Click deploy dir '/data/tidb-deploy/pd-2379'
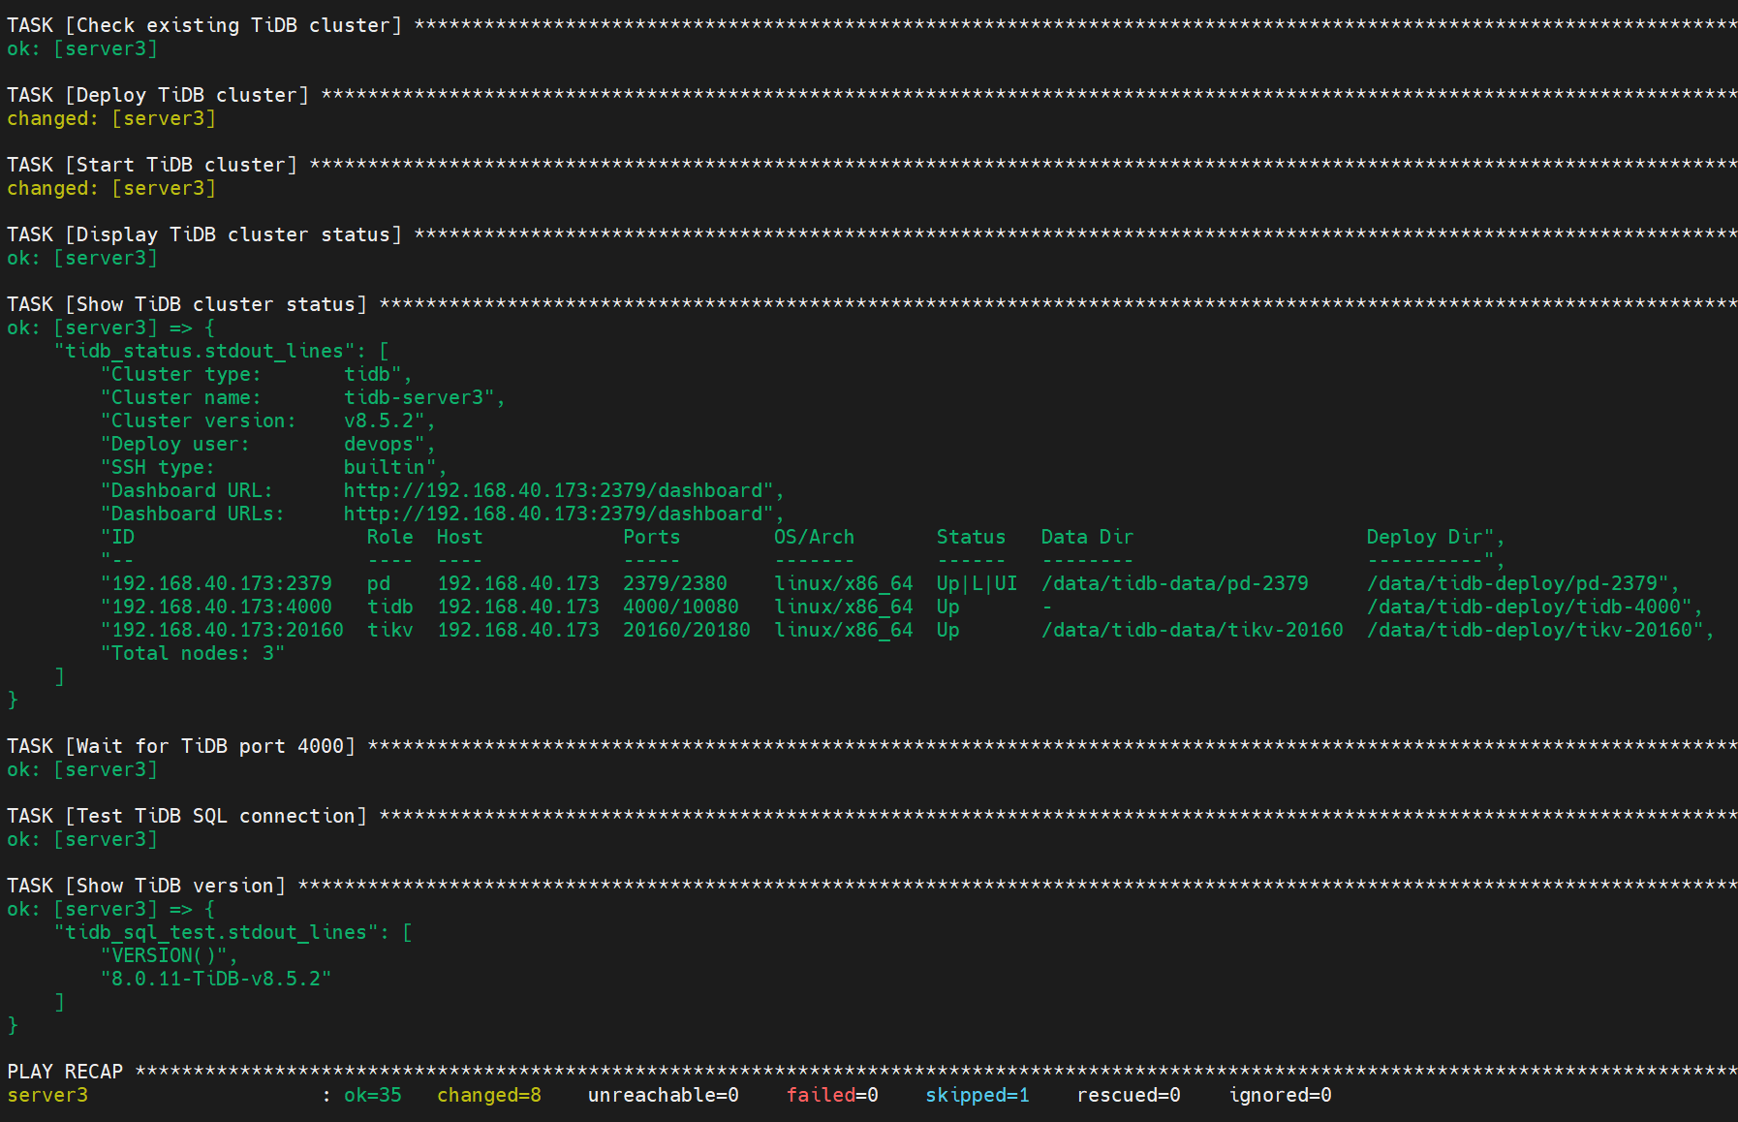The width and height of the screenshot is (1738, 1122). click(1512, 583)
